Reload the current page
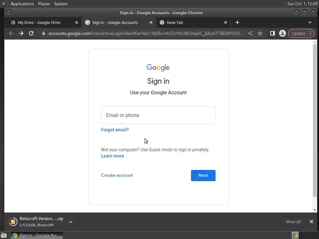 coord(31,33)
